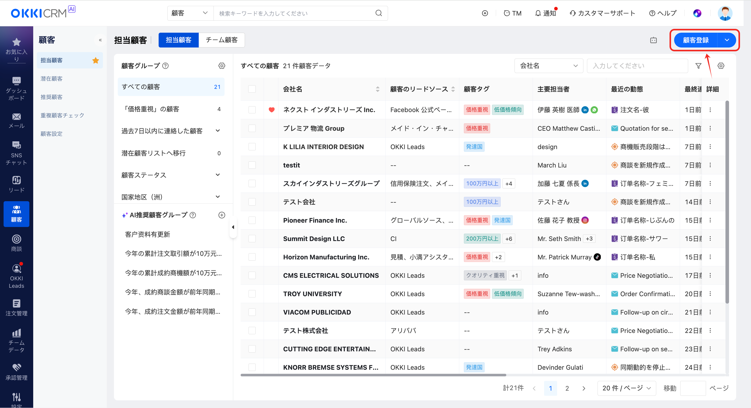Open カスタマーサポート headset link
Viewport: 751px width, 408px height.
coord(602,13)
